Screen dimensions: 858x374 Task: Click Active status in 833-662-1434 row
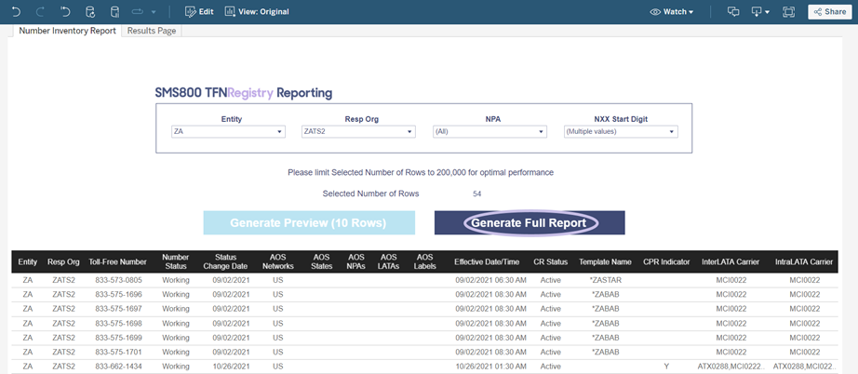click(550, 367)
